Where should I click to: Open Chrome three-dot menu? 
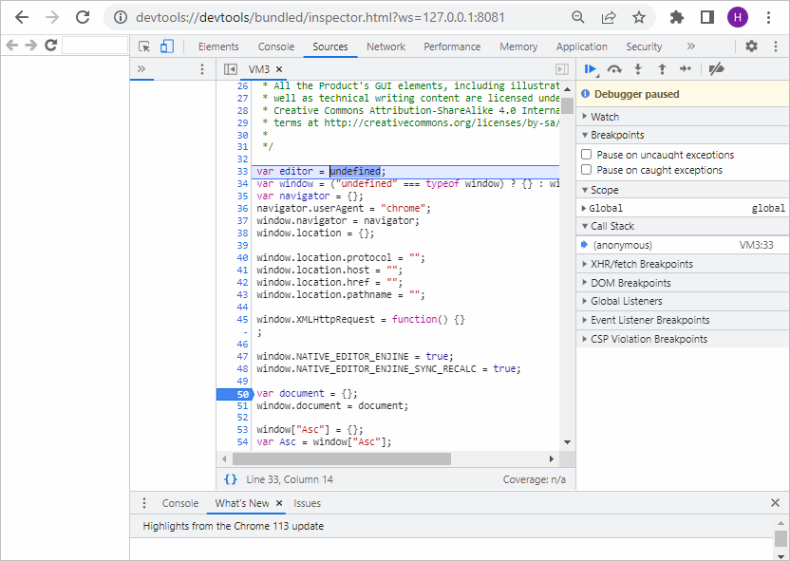[768, 17]
